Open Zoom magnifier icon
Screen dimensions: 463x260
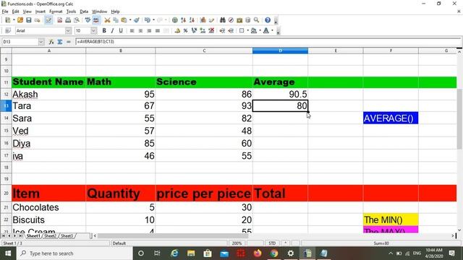pos(256,20)
